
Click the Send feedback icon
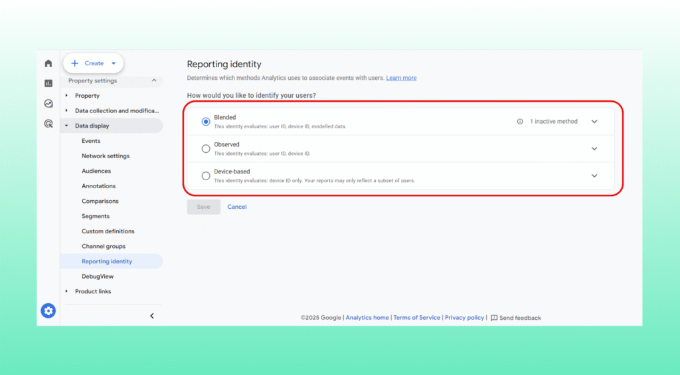coord(494,318)
